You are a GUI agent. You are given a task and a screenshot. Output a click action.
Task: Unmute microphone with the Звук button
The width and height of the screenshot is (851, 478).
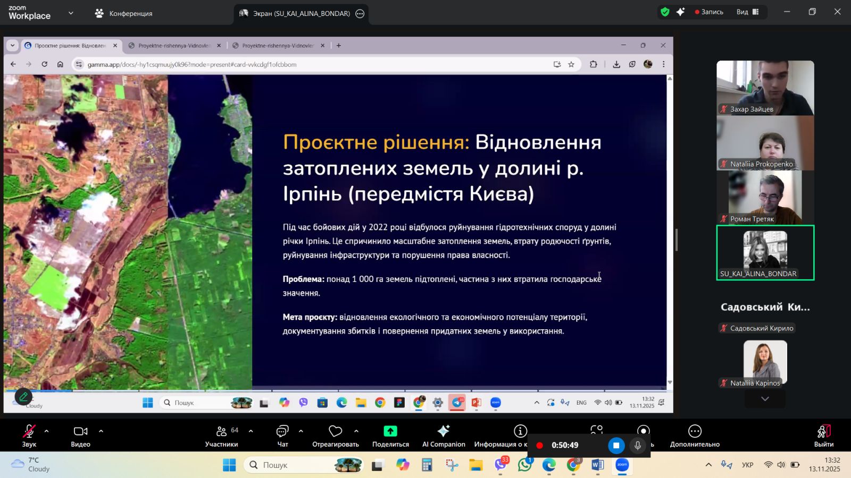tap(29, 435)
